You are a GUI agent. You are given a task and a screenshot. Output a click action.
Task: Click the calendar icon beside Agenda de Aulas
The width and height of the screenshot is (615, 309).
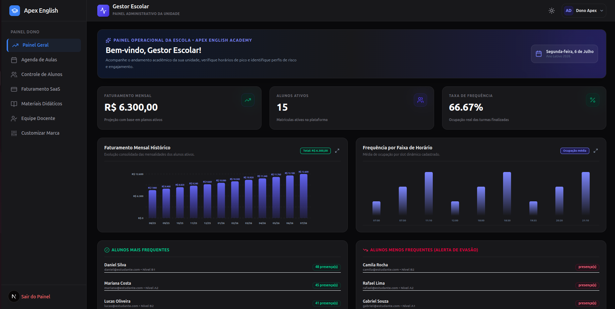click(14, 60)
